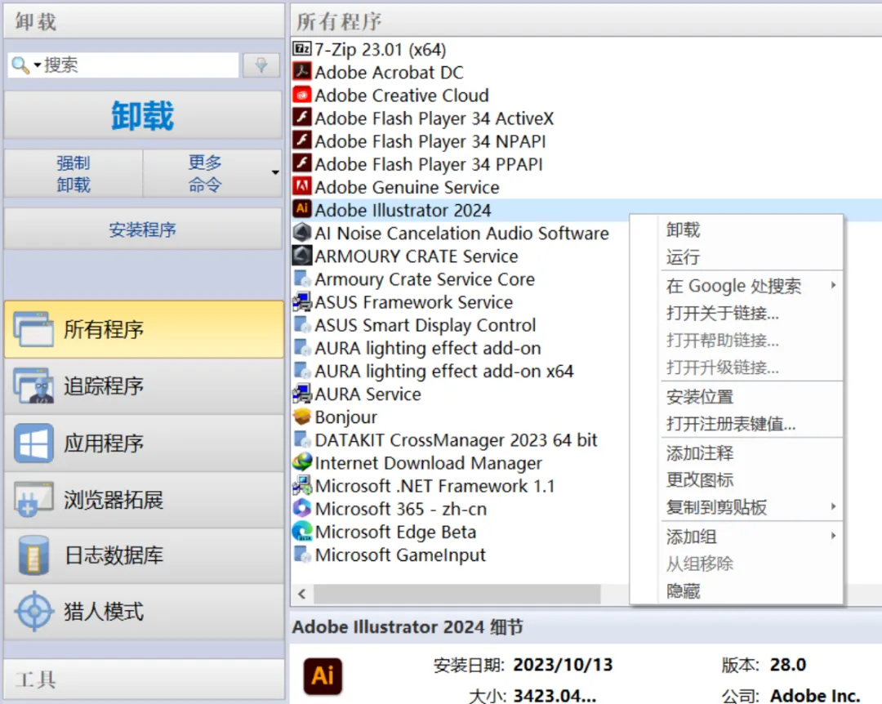
Task: Expand the 复制到剪贴板 submenu arrow
Action: 834,506
